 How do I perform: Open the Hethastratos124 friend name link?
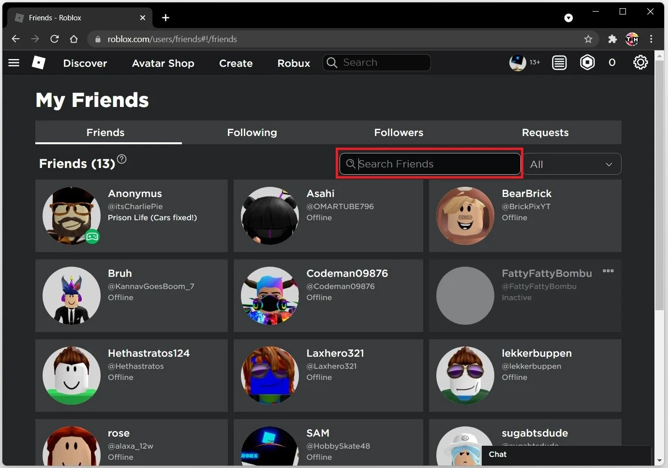(x=149, y=353)
